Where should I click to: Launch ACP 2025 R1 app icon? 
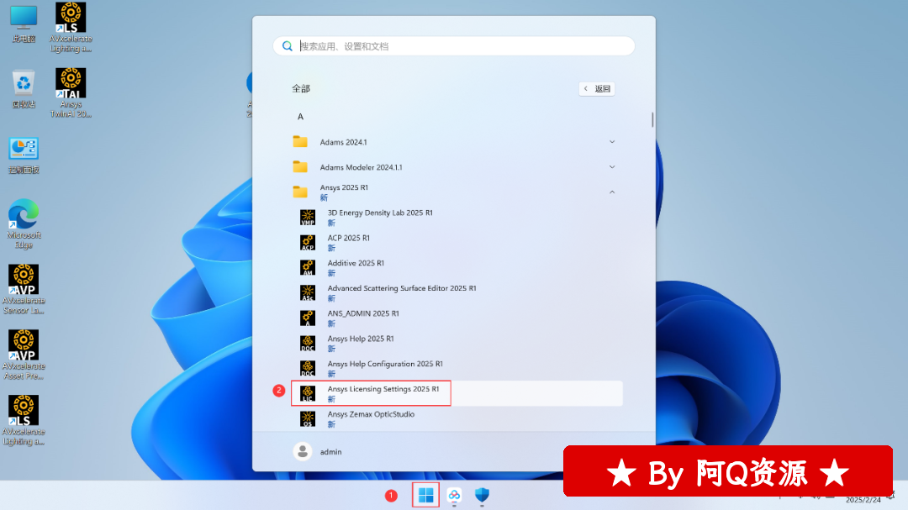[308, 243]
